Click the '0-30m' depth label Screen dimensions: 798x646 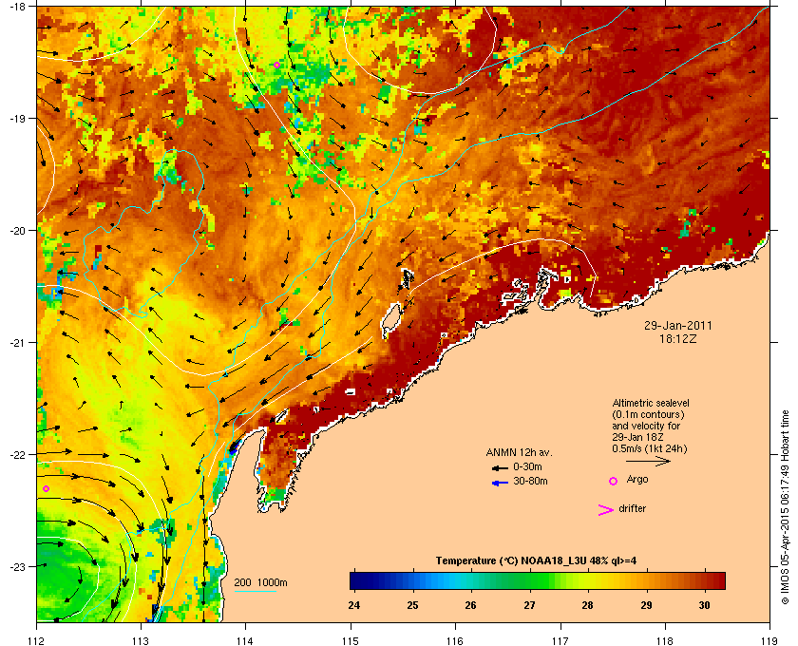pyautogui.click(x=527, y=466)
